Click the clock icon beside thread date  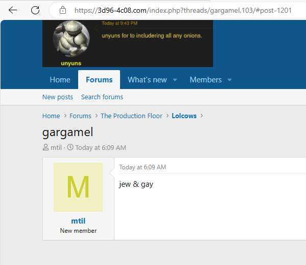pyautogui.click(x=70, y=147)
